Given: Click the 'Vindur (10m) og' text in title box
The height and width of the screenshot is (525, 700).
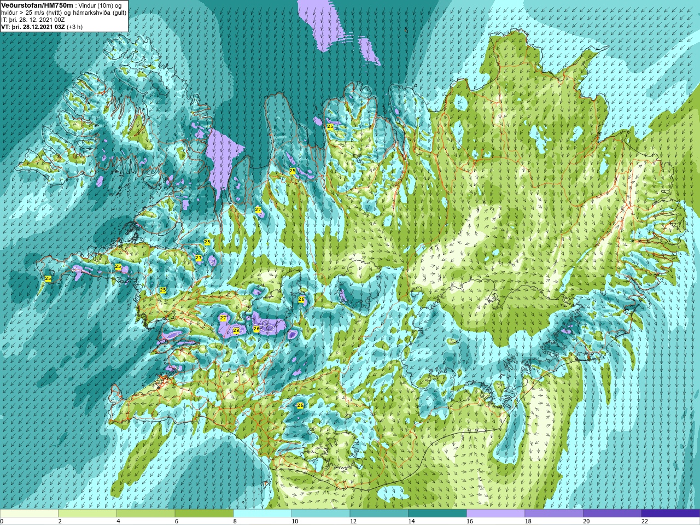Looking at the screenshot, I should (100, 5).
